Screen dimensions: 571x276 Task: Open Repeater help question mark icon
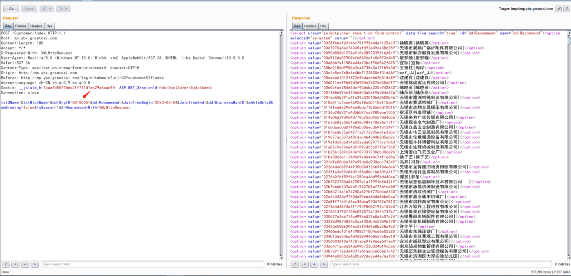coord(566,9)
